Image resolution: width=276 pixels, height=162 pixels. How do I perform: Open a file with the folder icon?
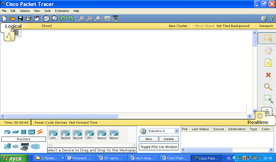click(x=12, y=18)
